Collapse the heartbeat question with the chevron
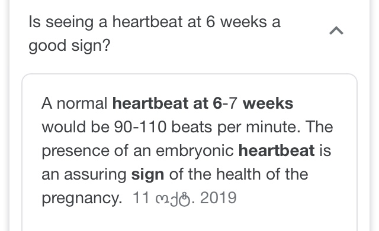This screenshot has height=231, width=379. tap(336, 31)
